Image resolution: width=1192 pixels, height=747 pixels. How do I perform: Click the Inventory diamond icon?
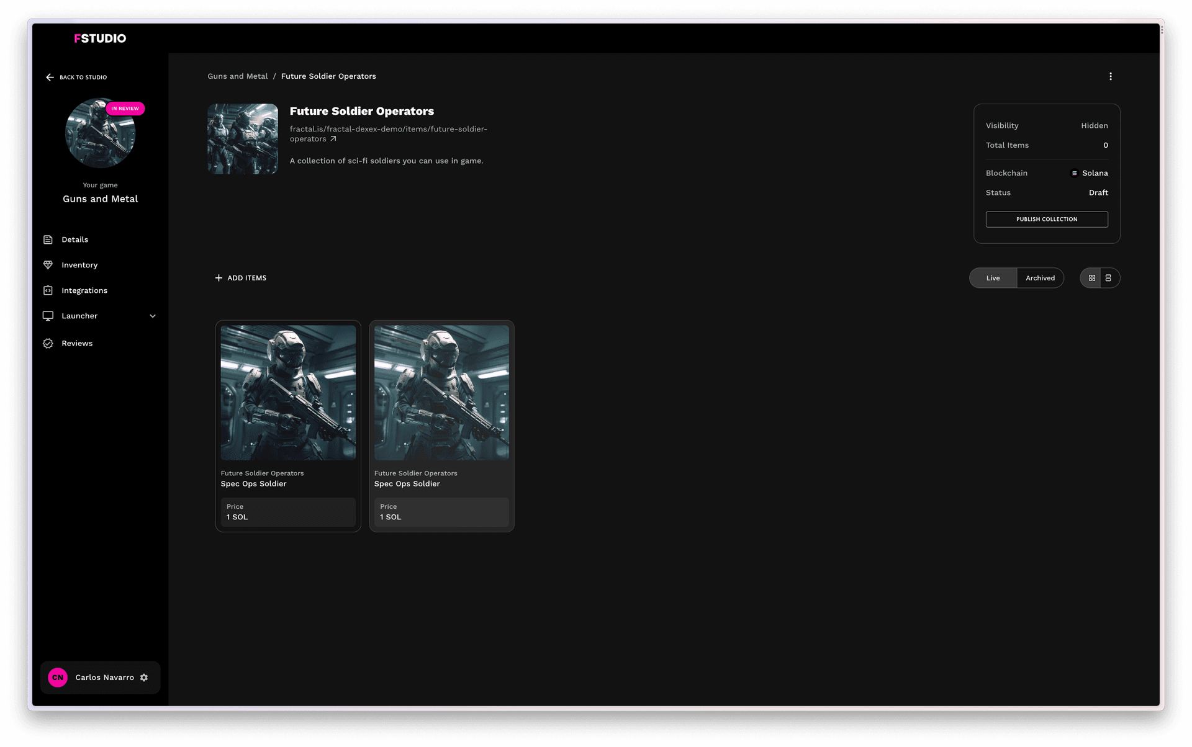48,265
